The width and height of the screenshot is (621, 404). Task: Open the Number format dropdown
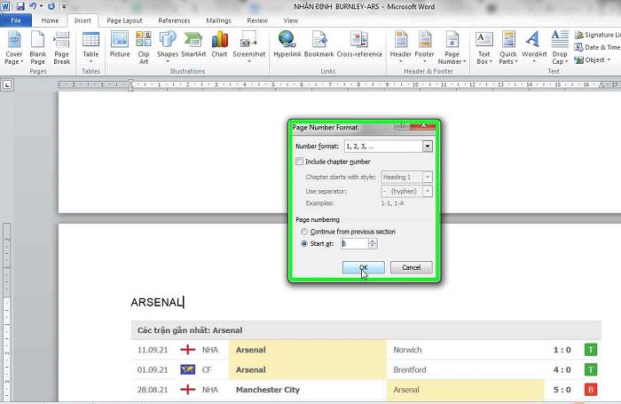point(428,147)
